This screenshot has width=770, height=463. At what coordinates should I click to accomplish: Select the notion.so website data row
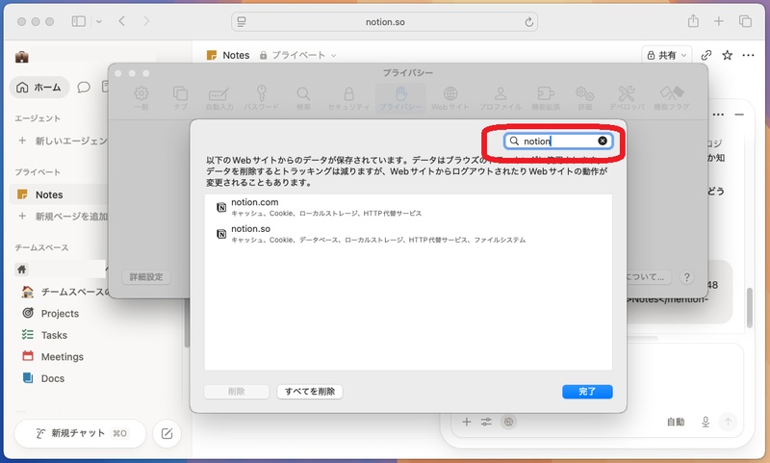pos(408,234)
